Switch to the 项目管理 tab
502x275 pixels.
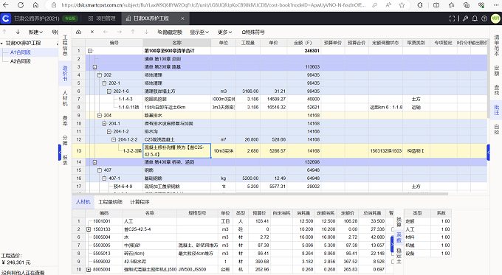102,18
